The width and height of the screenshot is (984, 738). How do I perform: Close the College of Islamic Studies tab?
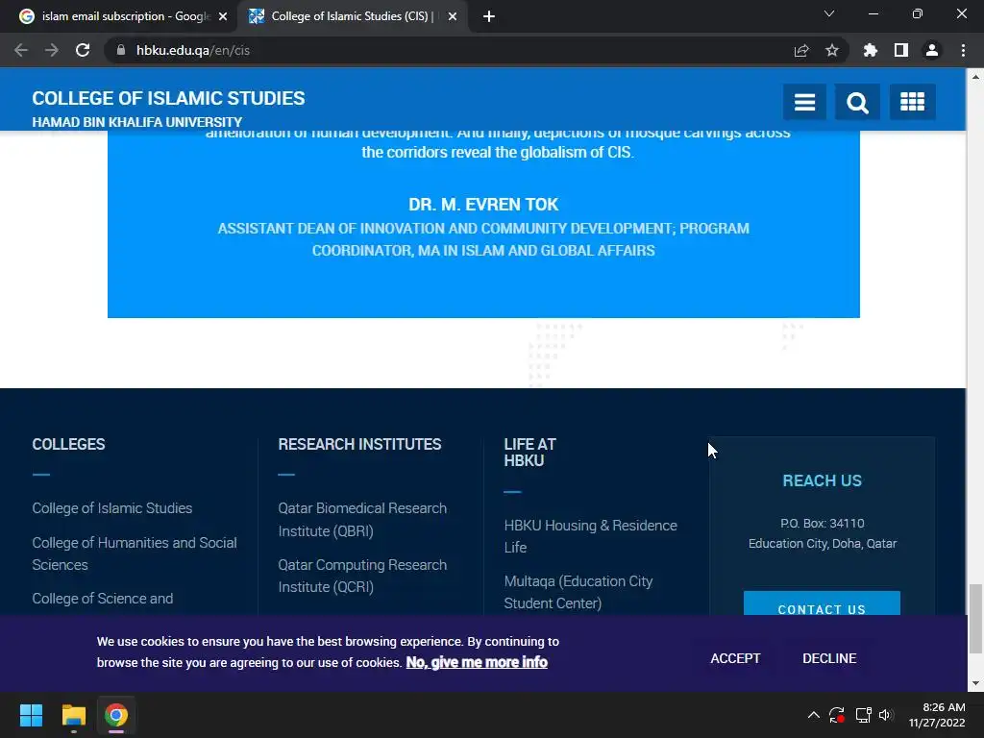click(453, 16)
